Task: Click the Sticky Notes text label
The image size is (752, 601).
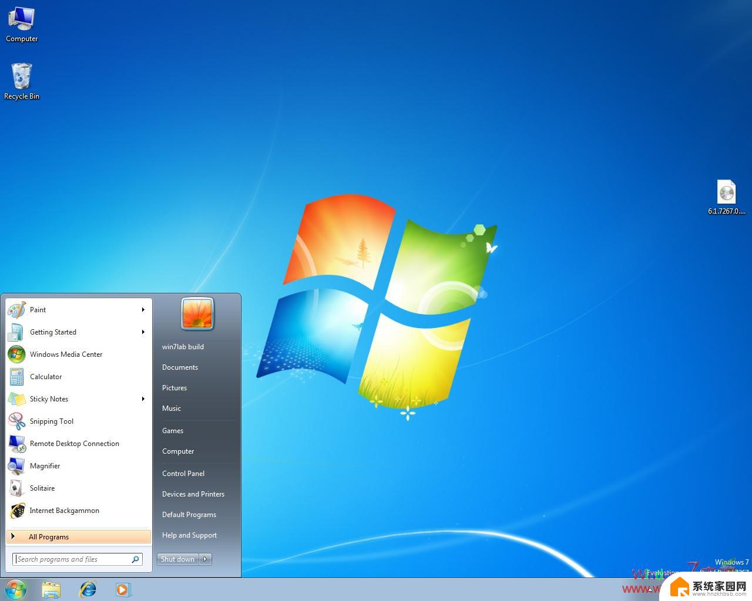Action: click(x=49, y=399)
